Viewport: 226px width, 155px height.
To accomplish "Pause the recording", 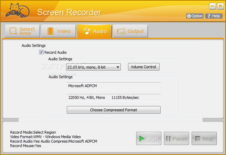I will tap(177, 138).
